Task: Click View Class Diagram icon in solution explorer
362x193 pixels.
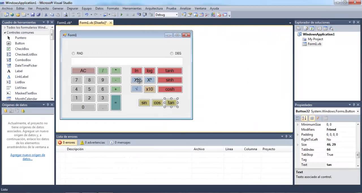Action: [x=331, y=28]
